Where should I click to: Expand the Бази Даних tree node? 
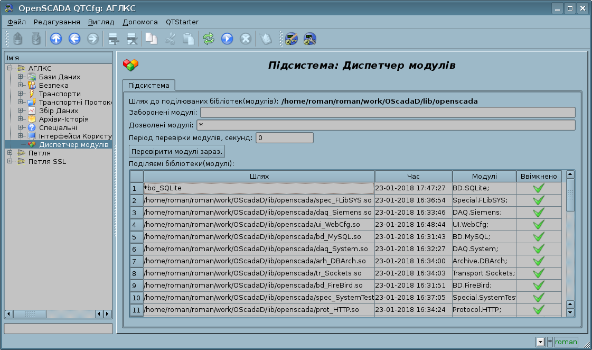pos(21,77)
